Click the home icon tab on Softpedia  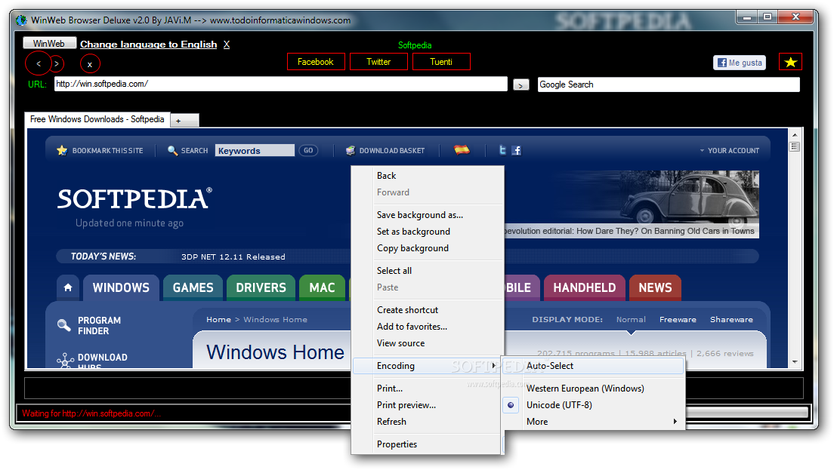[68, 288]
